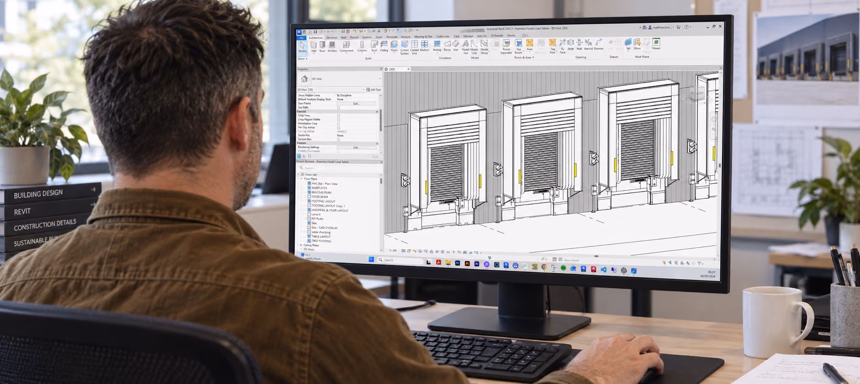Screen dimensions: 860x384
Task: Toggle the Annotation Crop checkbox
Action: pos(339,124)
